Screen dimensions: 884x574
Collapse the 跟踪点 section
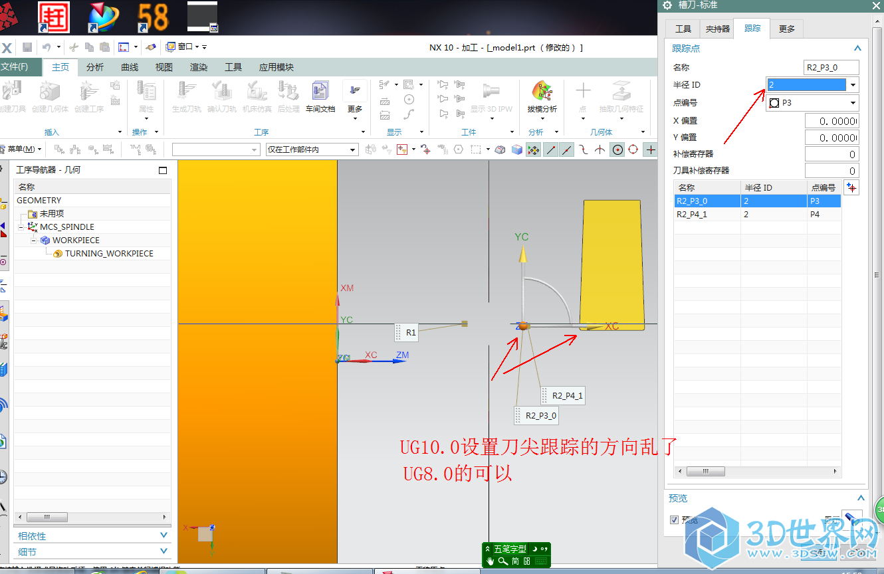point(857,48)
